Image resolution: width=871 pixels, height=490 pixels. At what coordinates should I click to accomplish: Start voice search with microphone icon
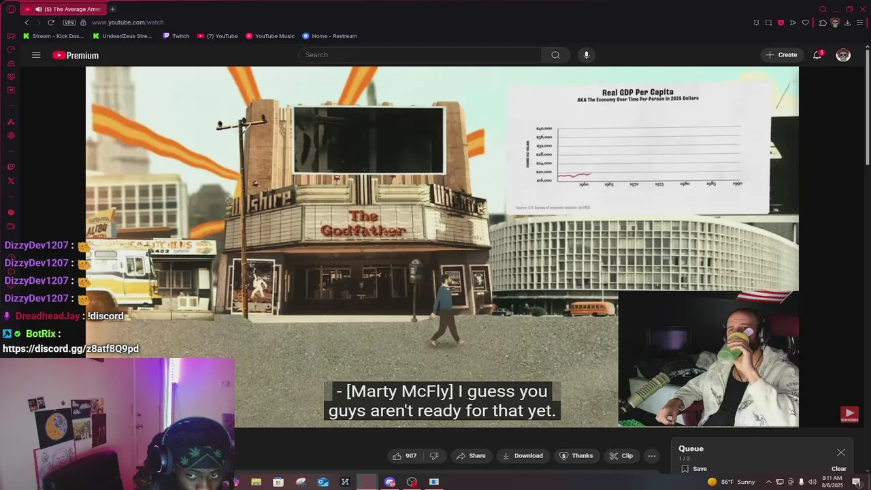coord(586,55)
